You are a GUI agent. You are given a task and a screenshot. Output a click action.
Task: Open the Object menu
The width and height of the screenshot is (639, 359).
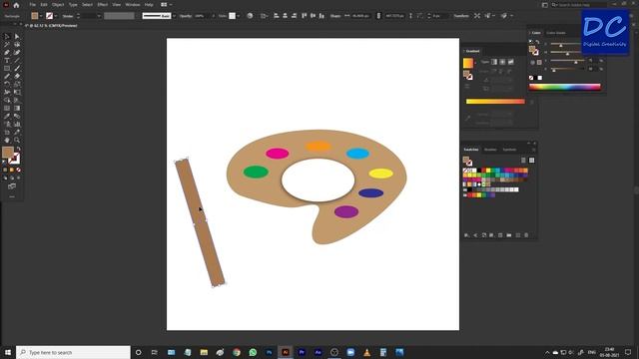[x=58, y=5]
